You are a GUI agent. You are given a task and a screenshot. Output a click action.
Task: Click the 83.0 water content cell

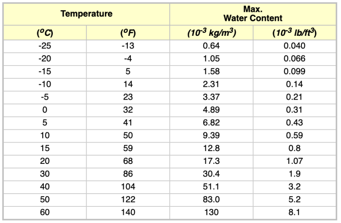[211, 200]
